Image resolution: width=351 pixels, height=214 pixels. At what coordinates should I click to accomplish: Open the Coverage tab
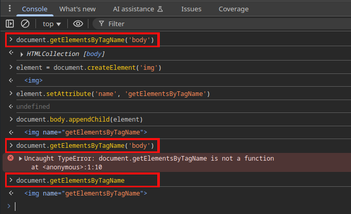(x=233, y=9)
